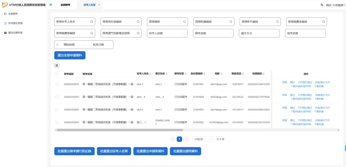Sort by 聯絡電話 column arrows
The image size is (346, 167).
pos(243,74)
